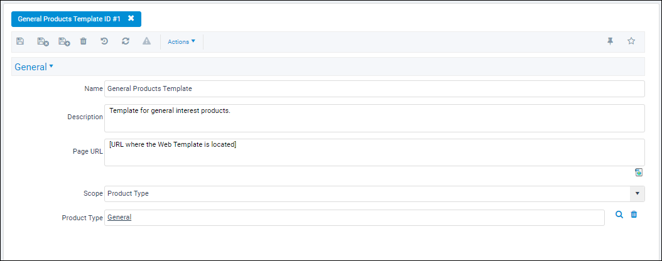The height and width of the screenshot is (261, 662).
Task: Pin this record with the pushpin icon
Action: [x=610, y=41]
